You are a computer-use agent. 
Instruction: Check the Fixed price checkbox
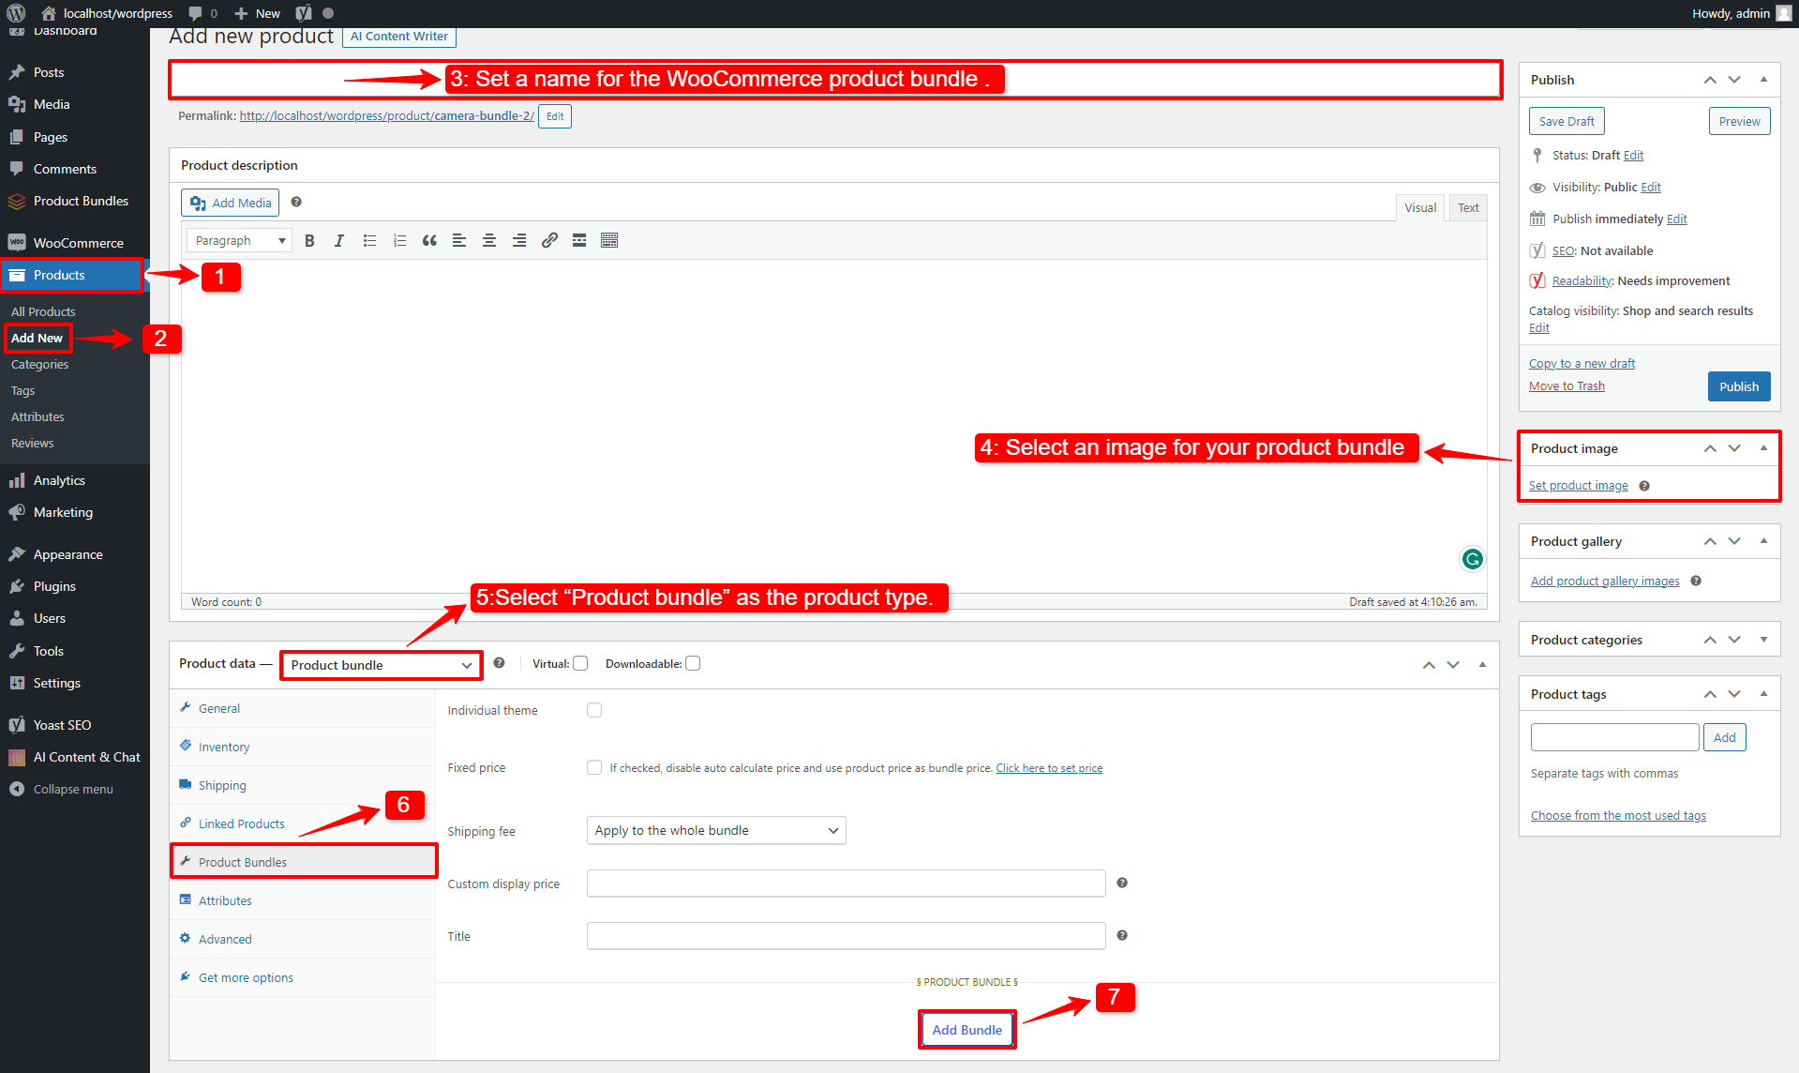point(594,767)
